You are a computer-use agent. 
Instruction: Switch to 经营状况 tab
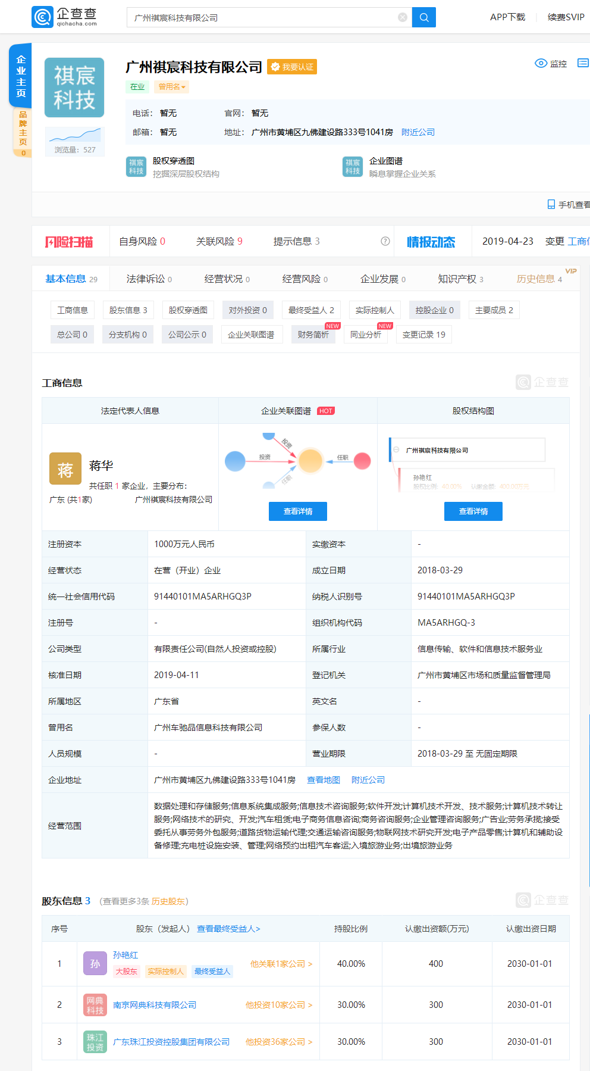click(x=227, y=279)
